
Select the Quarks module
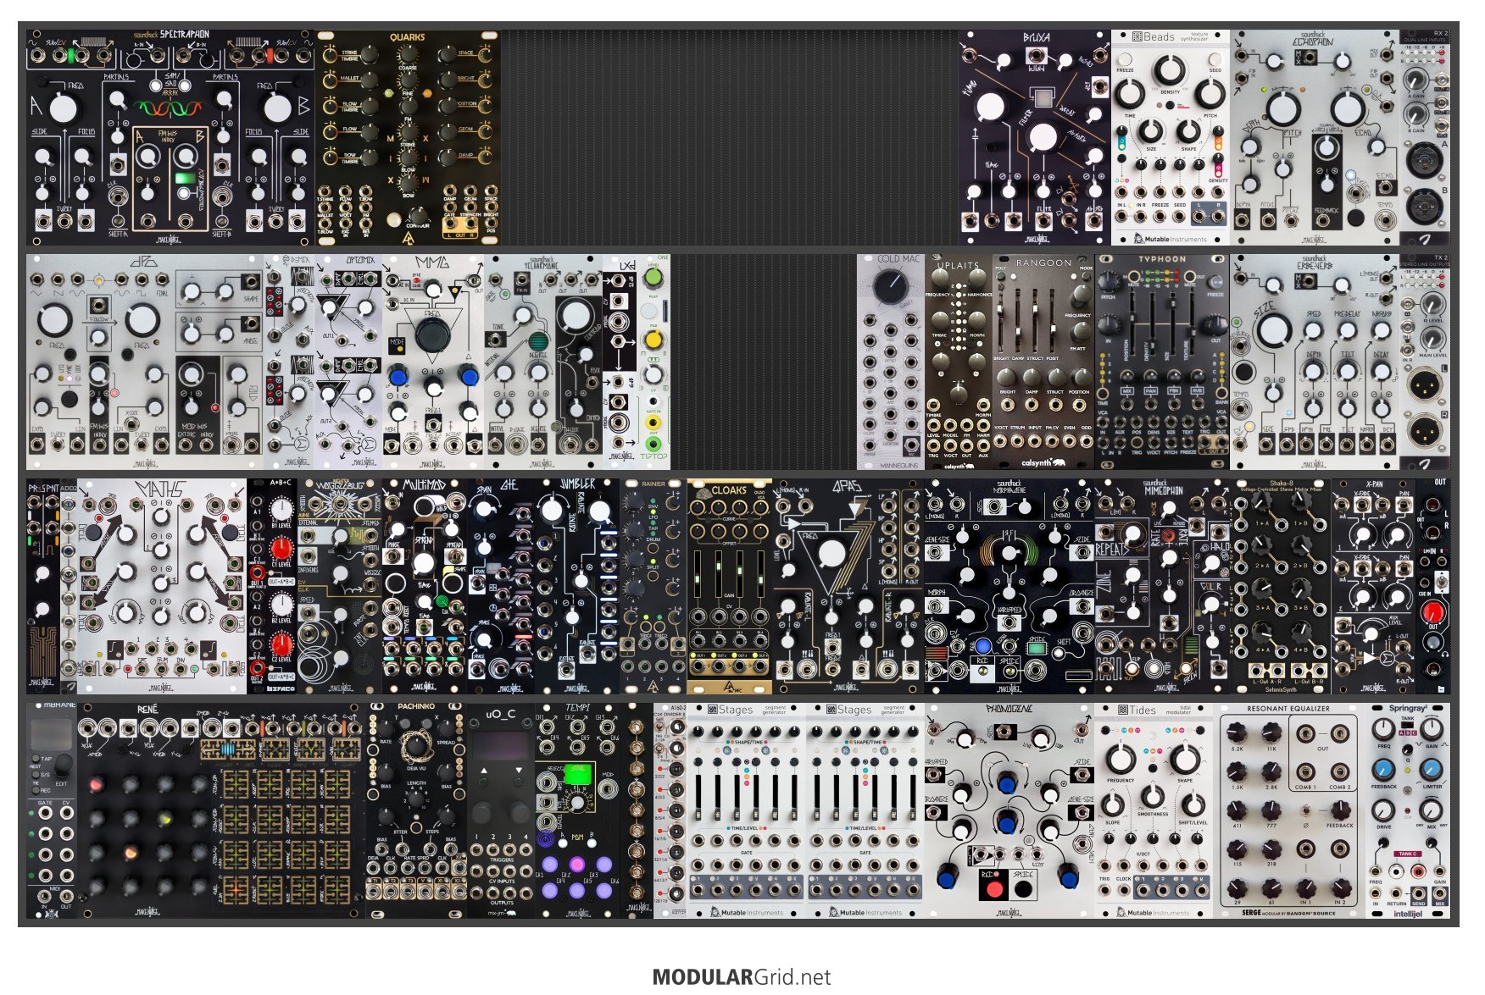click(x=408, y=138)
